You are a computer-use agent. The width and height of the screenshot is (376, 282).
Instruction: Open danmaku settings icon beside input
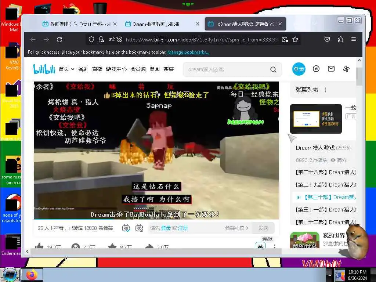(x=139, y=228)
